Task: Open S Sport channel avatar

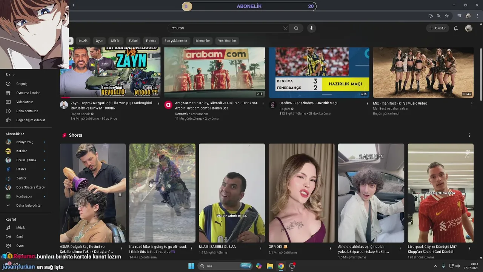Action: (x=273, y=105)
